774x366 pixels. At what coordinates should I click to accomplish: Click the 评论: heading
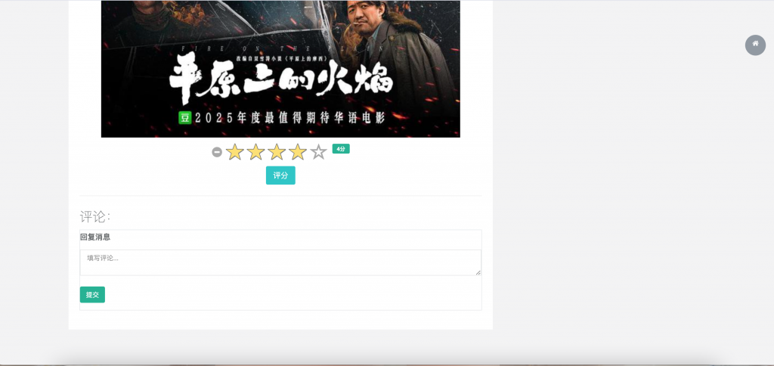pos(94,216)
